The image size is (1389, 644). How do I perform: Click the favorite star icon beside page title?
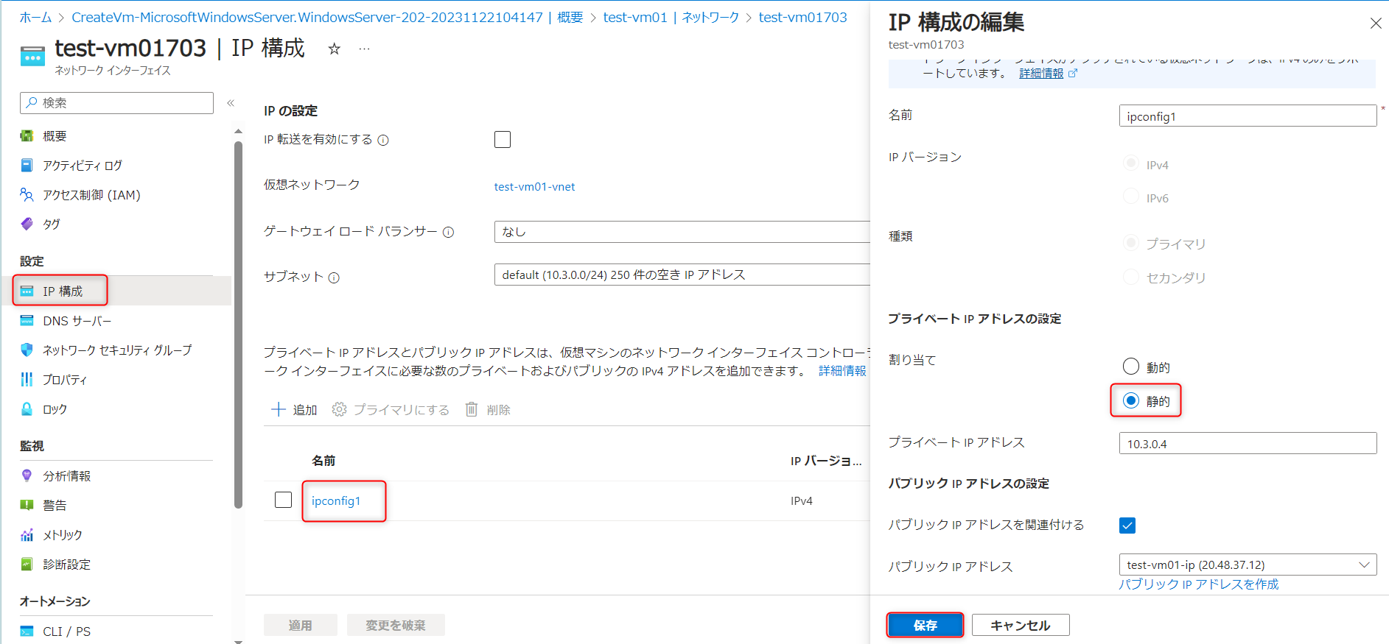click(334, 49)
